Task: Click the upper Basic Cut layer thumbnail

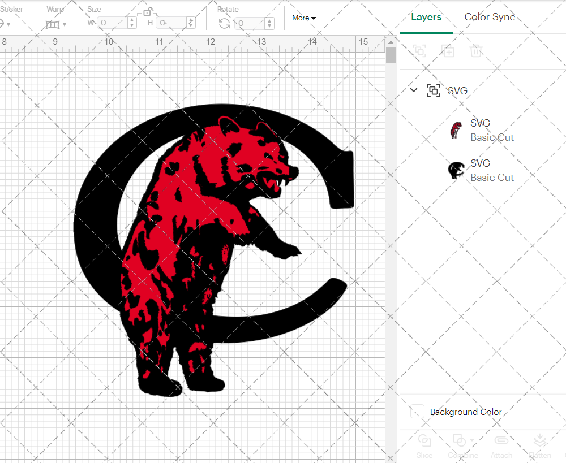Action: point(456,129)
